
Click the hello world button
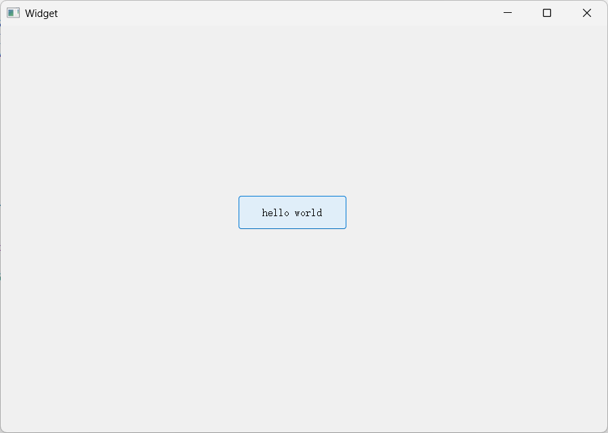point(292,212)
